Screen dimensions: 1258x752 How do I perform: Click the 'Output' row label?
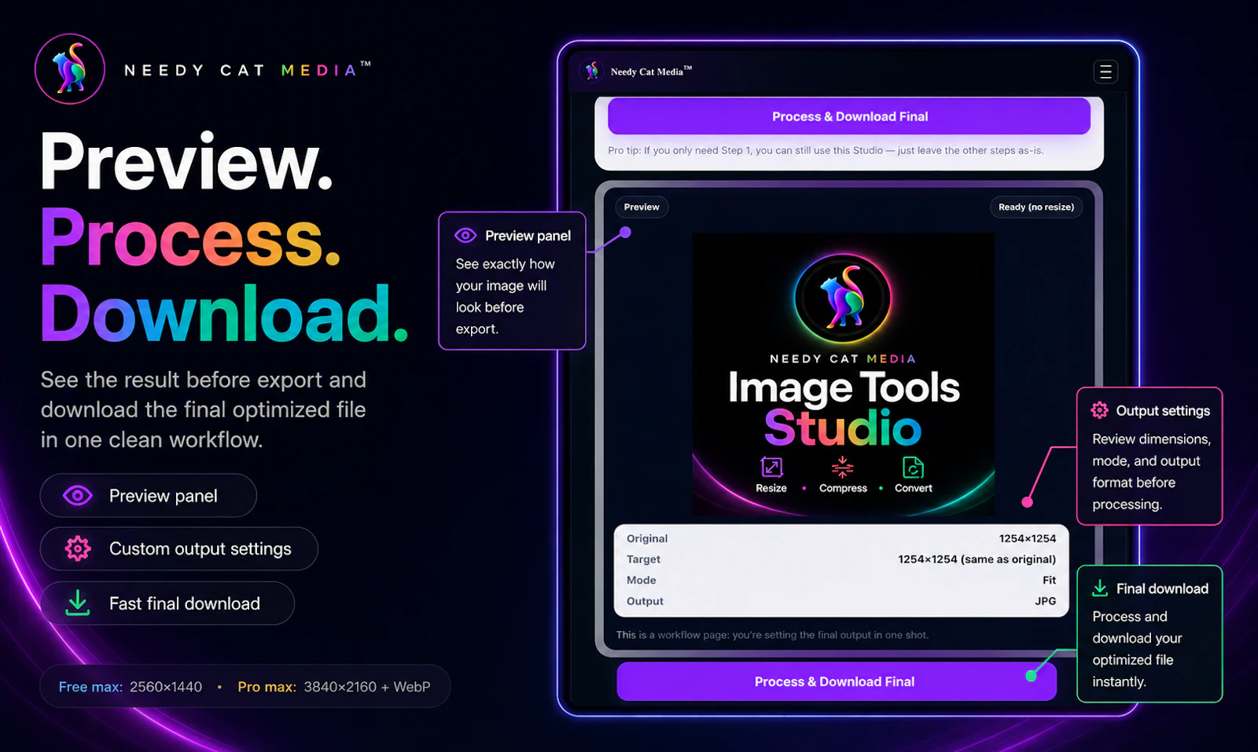pyautogui.click(x=645, y=600)
